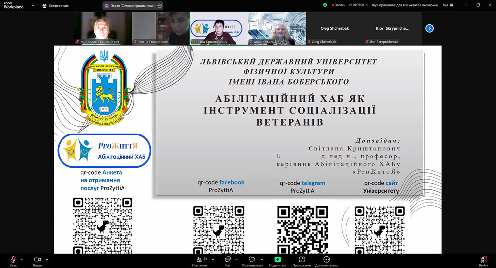Click telegram link text on slide
Image resolution: width=496 pixels, height=268 pixels.
click(x=313, y=183)
